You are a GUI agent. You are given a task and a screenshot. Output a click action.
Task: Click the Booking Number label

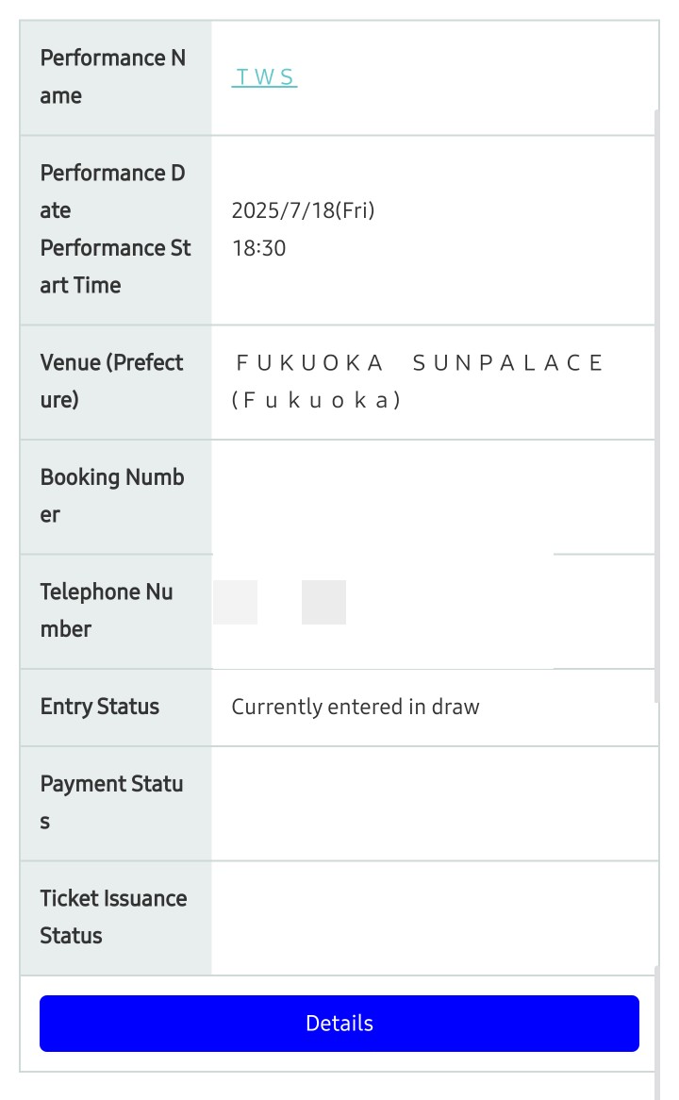coord(112,495)
